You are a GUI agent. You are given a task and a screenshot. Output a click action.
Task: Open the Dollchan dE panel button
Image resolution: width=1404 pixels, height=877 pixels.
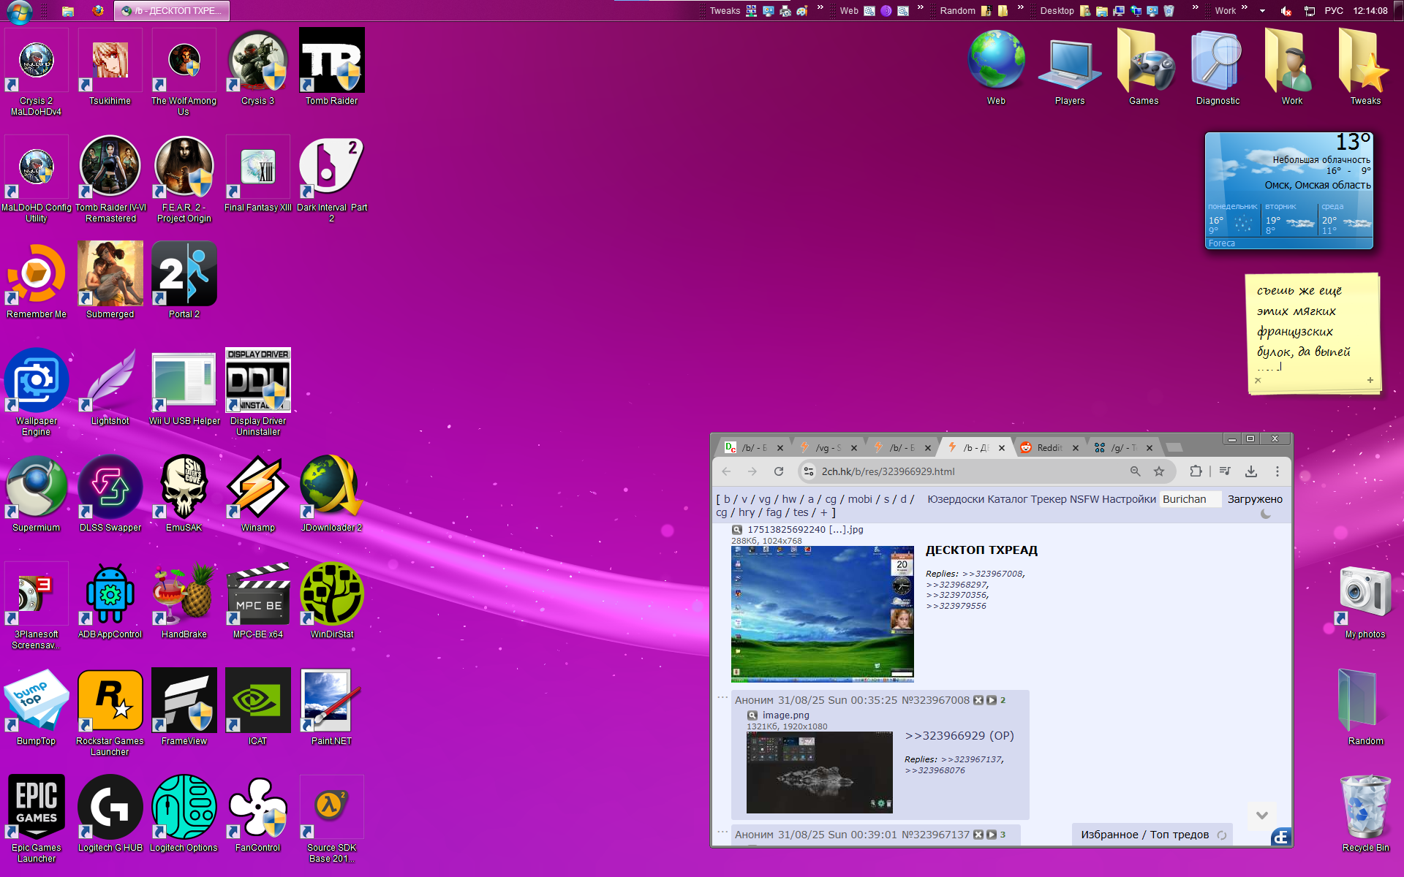[1280, 838]
